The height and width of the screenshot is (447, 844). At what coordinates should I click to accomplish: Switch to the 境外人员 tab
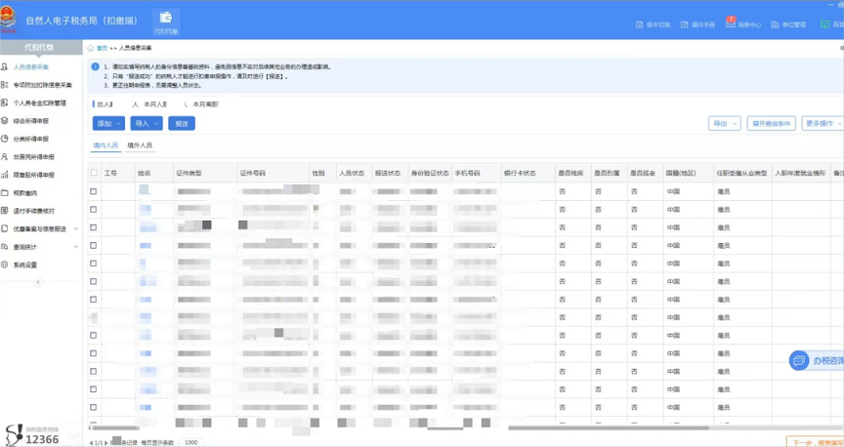pos(140,144)
